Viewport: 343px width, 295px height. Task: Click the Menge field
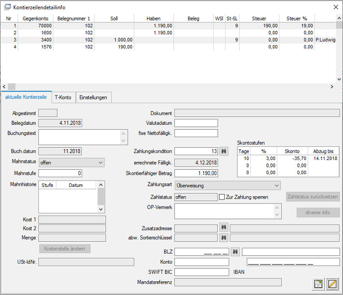(x=72, y=238)
